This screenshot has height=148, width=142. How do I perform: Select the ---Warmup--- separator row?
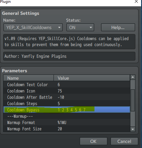(67, 116)
